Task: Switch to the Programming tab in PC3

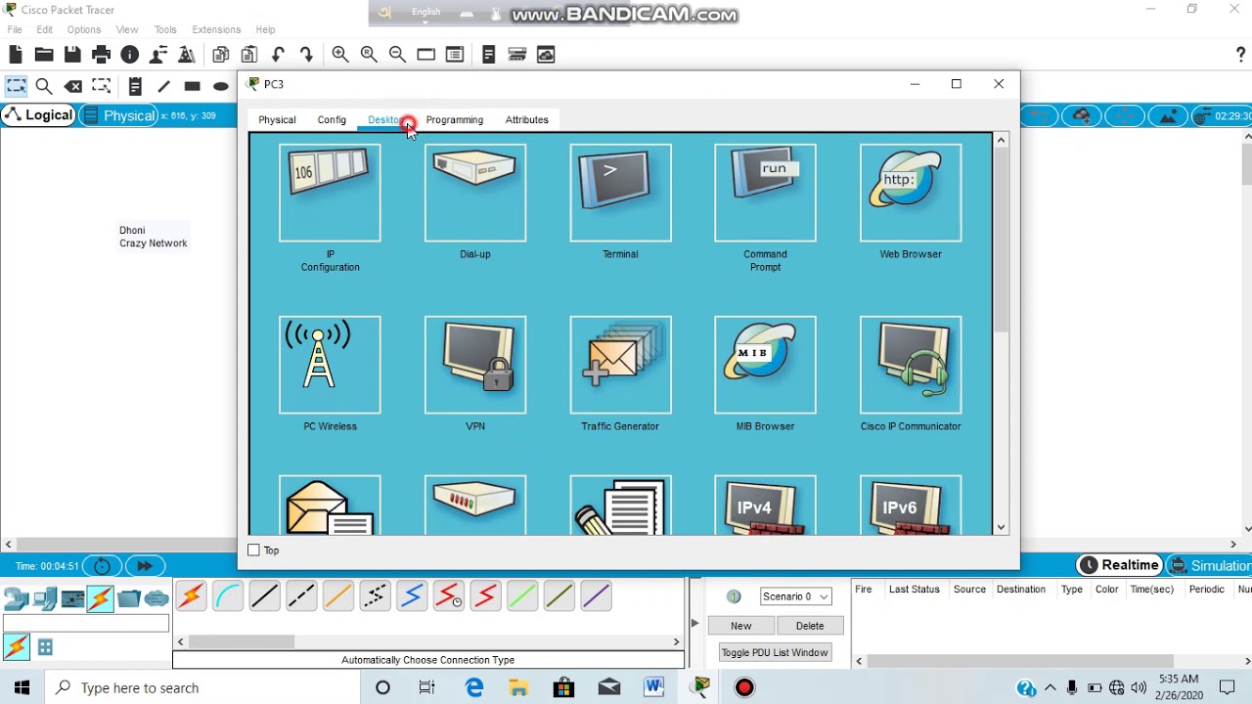Action: (455, 119)
